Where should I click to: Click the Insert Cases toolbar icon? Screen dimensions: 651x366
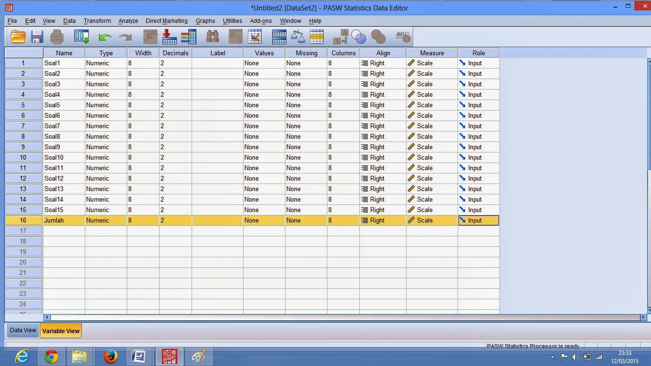[x=235, y=37]
